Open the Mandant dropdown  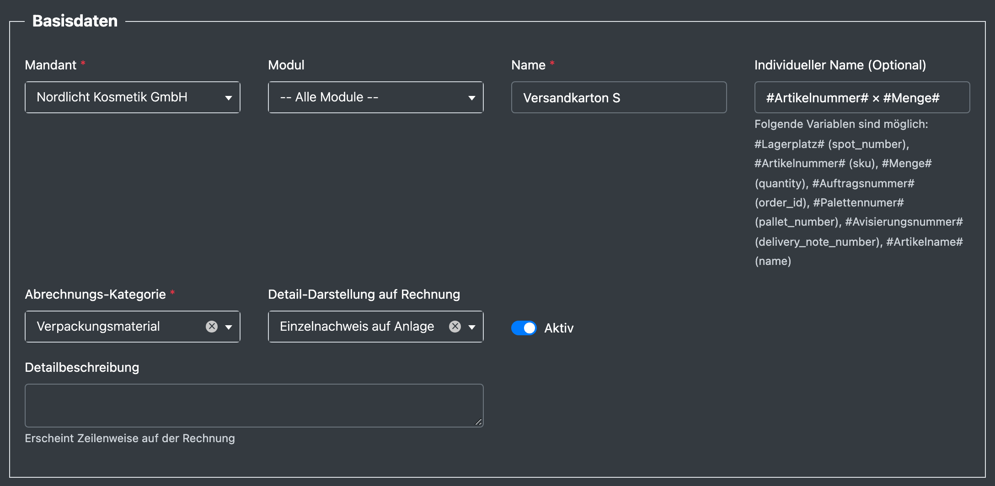[x=133, y=97]
